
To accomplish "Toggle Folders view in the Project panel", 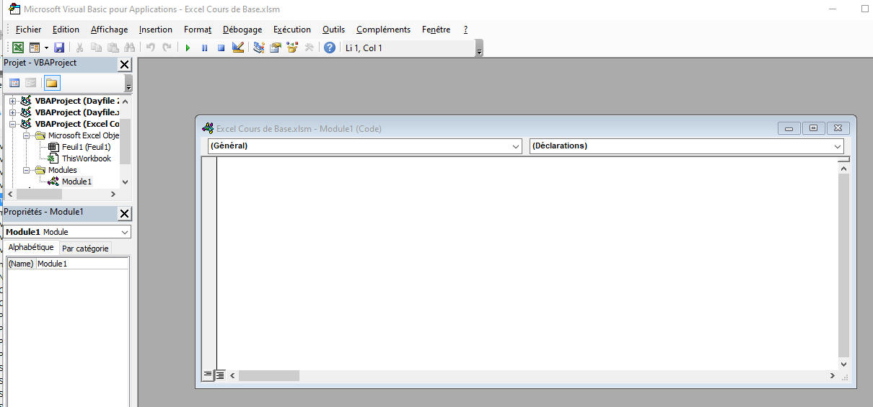I will pos(52,83).
